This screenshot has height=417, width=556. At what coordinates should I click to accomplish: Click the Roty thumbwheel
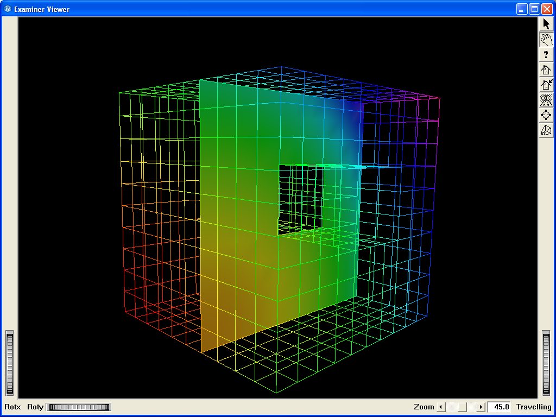(x=79, y=407)
